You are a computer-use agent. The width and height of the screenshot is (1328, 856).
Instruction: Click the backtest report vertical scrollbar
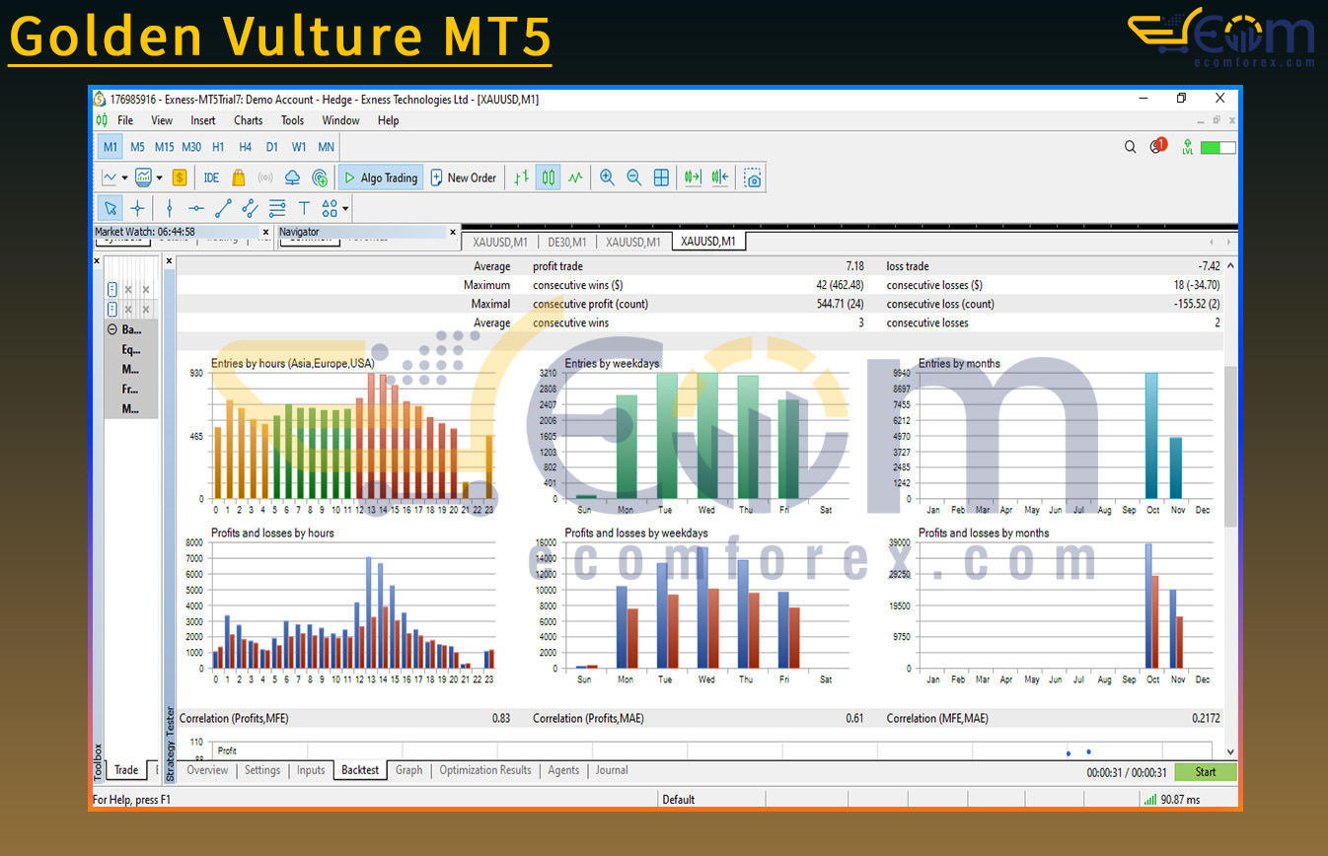point(1229,446)
